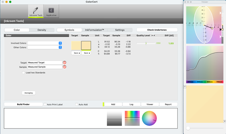Click the Viewer window bottom slider knob

click(188, 128)
